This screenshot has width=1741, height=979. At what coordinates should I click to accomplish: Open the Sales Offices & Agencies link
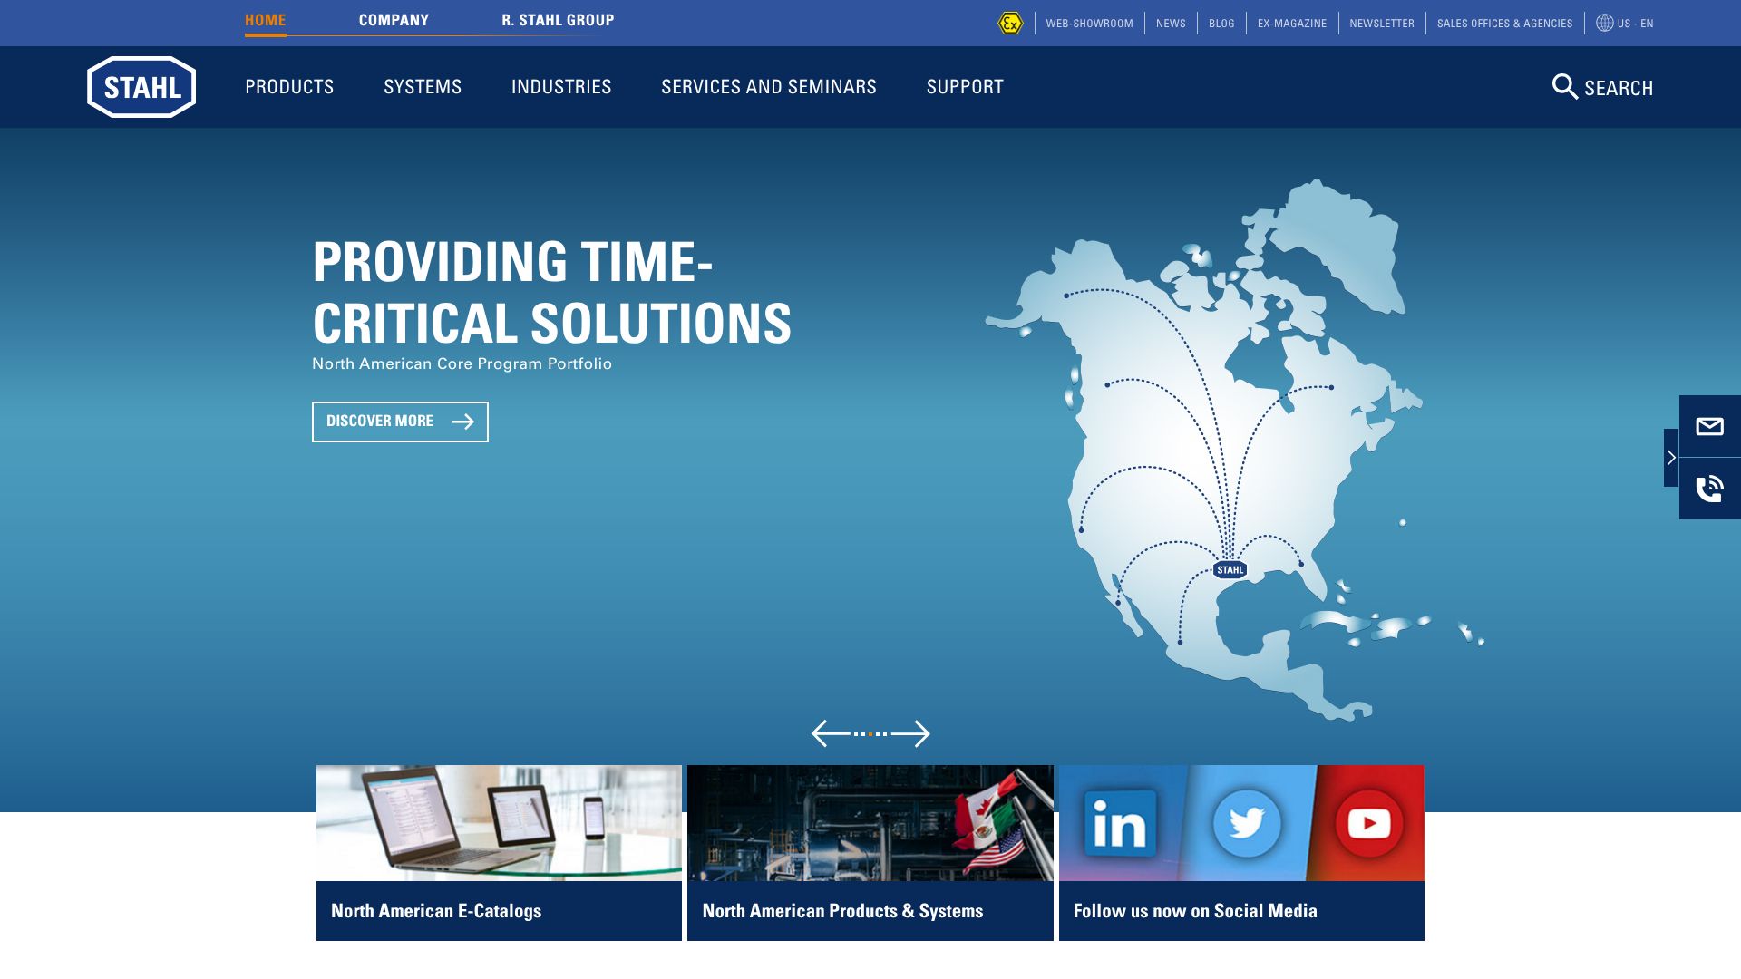(1504, 24)
